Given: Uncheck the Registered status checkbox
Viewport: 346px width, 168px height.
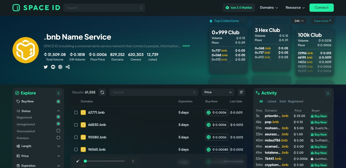Looking at the screenshot, I should pyautogui.click(x=58, y=117).
